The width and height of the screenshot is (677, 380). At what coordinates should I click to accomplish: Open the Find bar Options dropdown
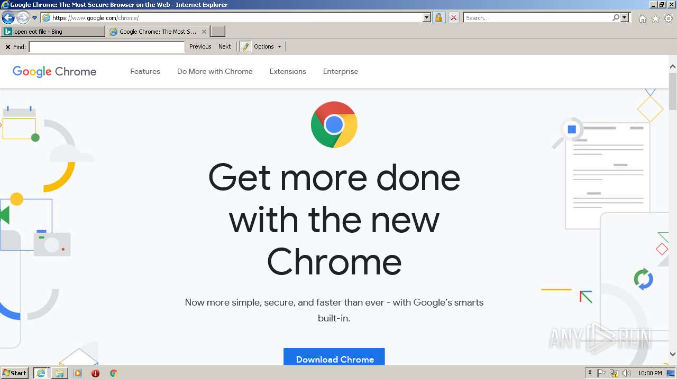tap(268, 46)
